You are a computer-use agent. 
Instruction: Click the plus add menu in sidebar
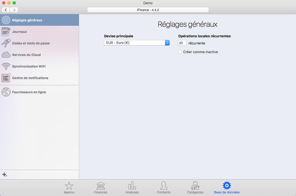pyautogui.click(x=4, y=174)
